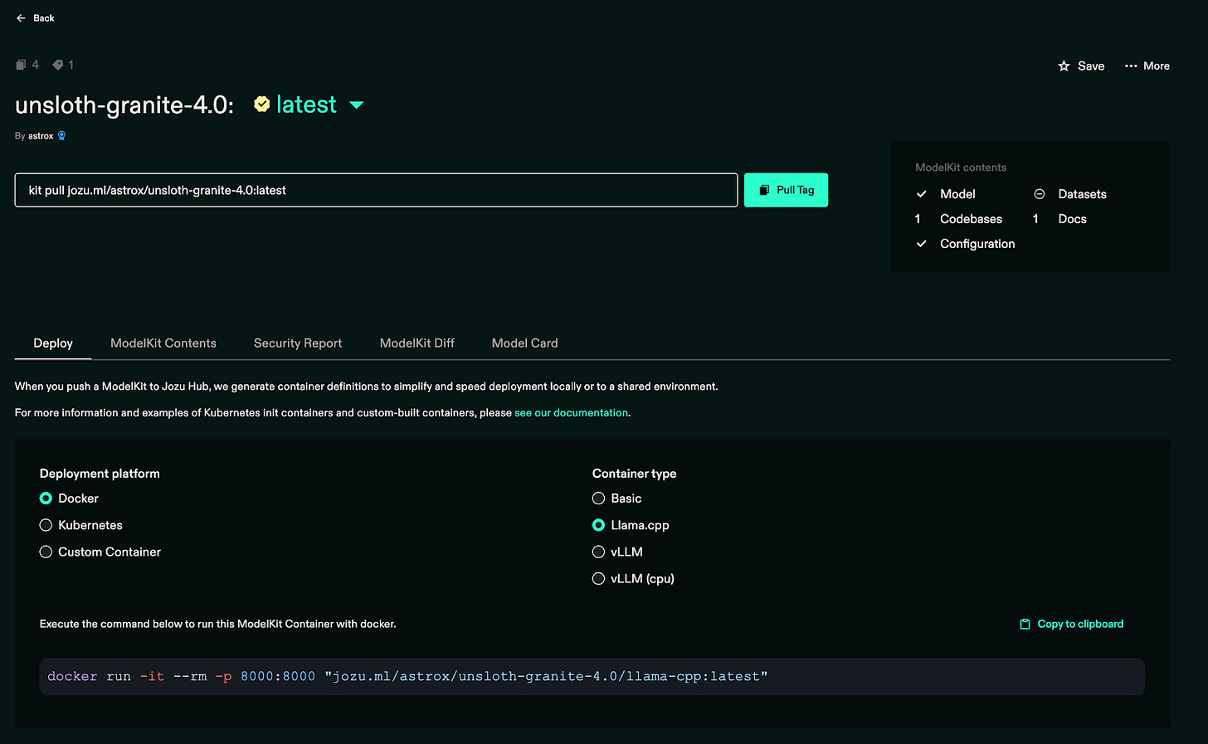Click Copy to clipboard link

tap(1080, 624)
